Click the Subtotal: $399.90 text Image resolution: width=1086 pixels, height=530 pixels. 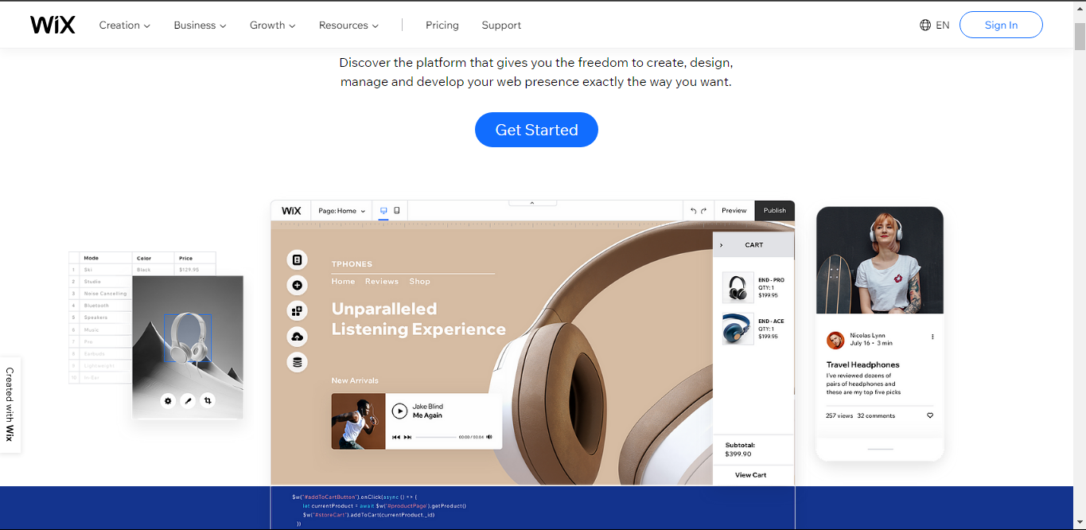click(739, 450)
